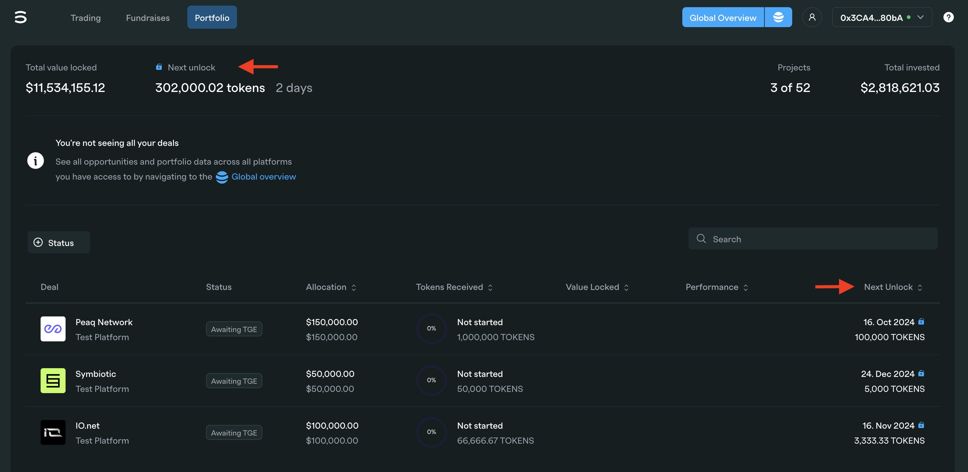Click the search magnifier icon
This screenshot has height=472, width=968.
[x=701, y=238]
